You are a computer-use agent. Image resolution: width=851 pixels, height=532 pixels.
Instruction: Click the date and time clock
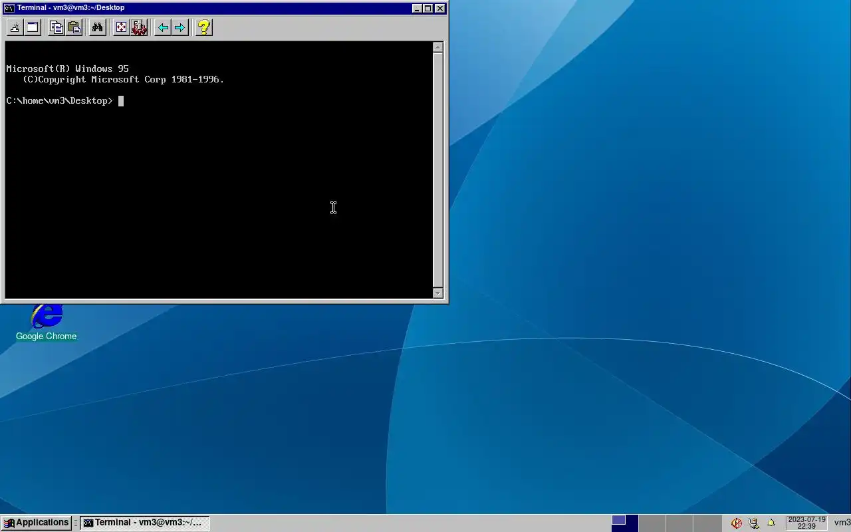pos(806,523)
